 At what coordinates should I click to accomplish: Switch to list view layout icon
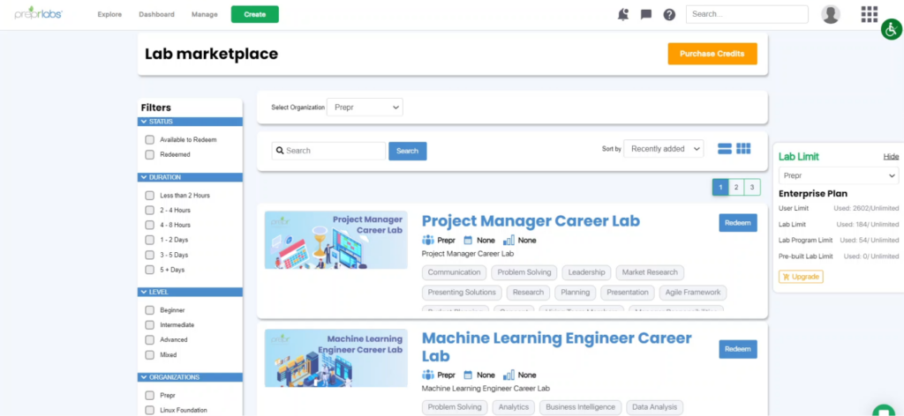(725, 148)
